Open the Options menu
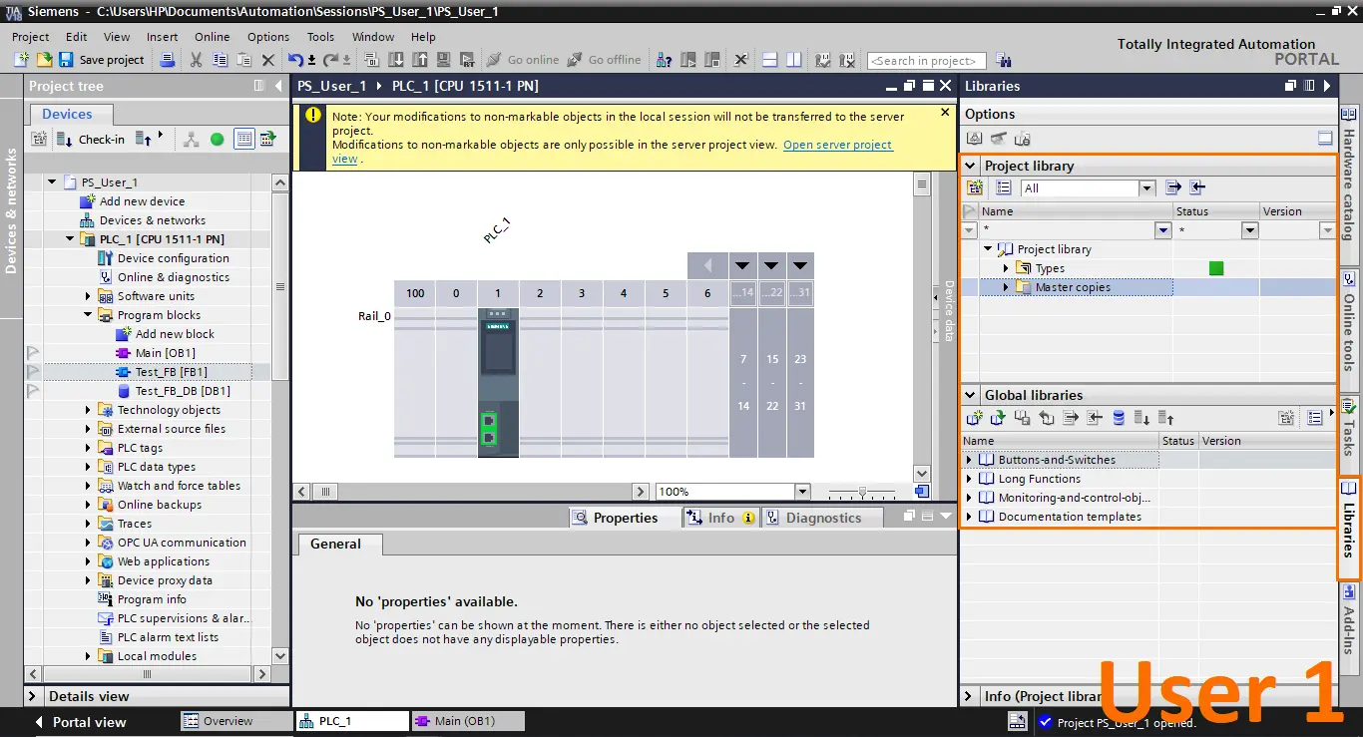 tap(268, 37)
